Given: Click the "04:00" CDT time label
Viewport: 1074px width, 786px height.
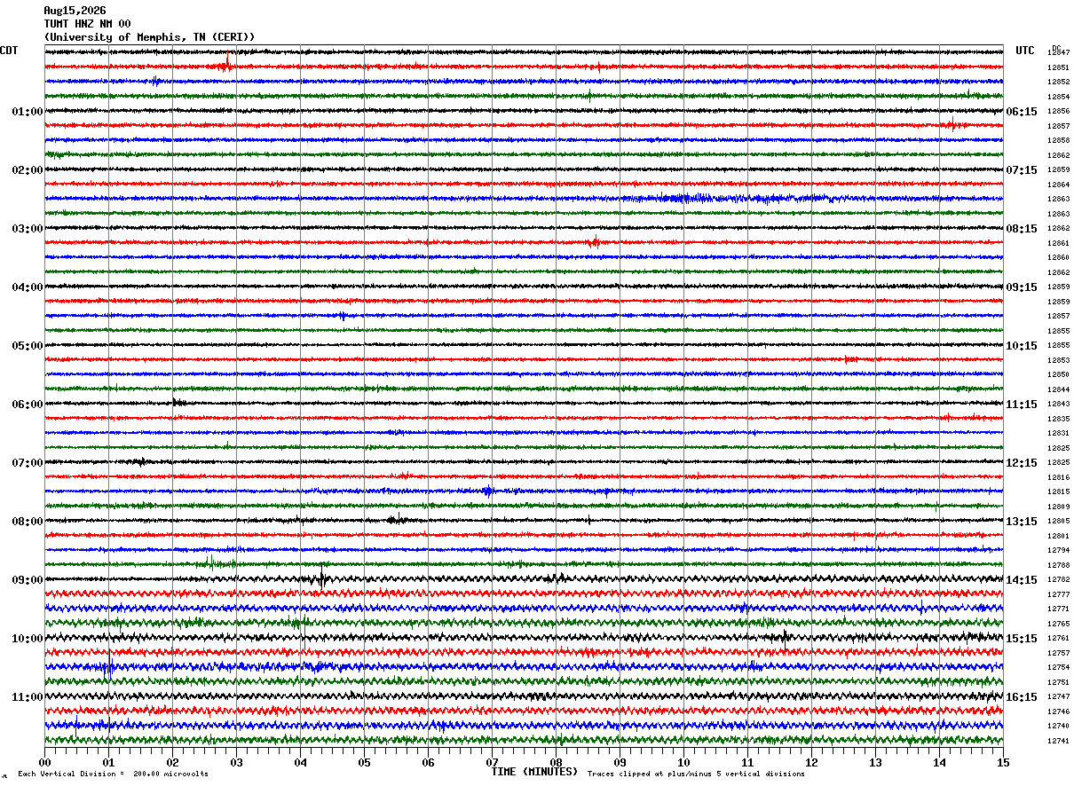Looking at the screenshot, I should pyautogui.click(x=28, y=287).
